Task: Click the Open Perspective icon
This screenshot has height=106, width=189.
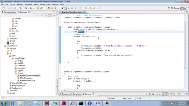Action: coord(169,8)
